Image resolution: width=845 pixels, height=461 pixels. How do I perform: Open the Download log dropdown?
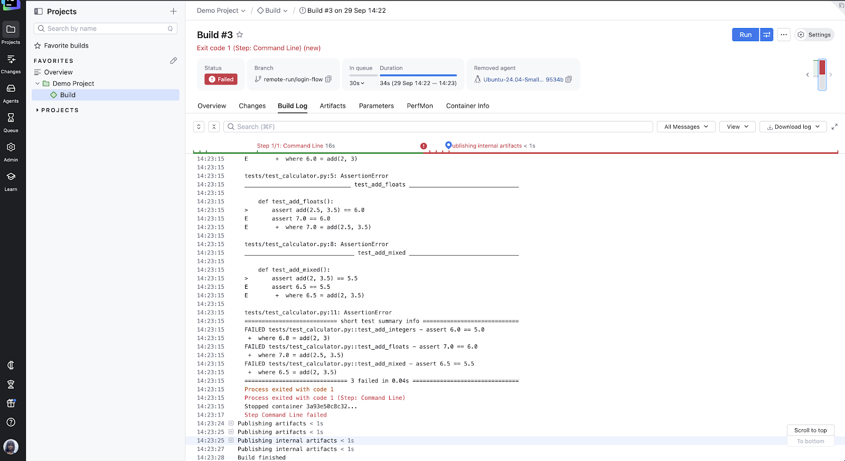pyautogui.click(x=793, y=127)
